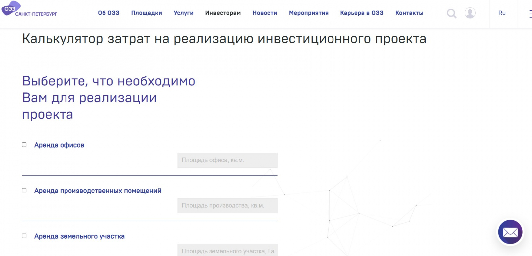This screenshot has height=256, width=532.
Task: Open the user profile avatar icon
Action: click(x=470, y=13)
